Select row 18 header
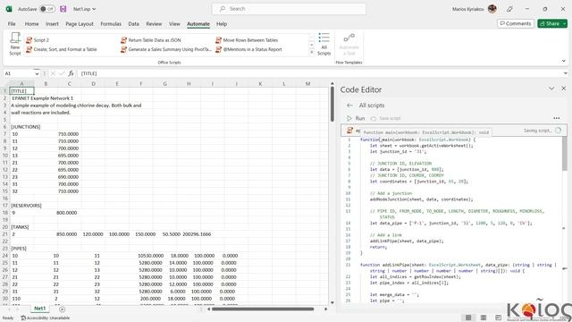This screenshot has width=572, height=322. (x=4, y=213)
